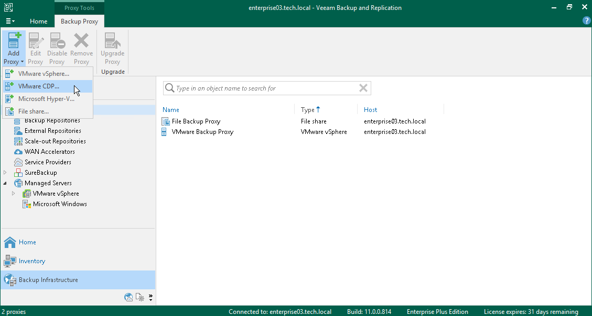Click the globe view icon at pane bottom
The image size is (592, 316).
[128, 297]
